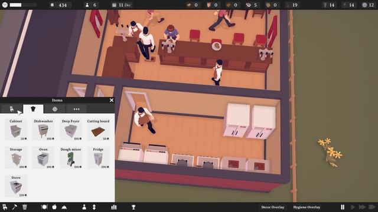The width and height of the screenshot is (378, 212).
Task: Open the staff person icon in bottom bar
Action: [84, 207]
